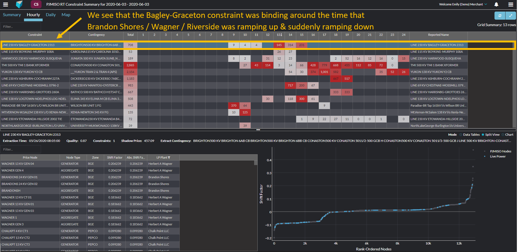This screenshot has height=252, width=518.
Task: Click the CS constraint summary badge
Action: click(x=36, y=4)
